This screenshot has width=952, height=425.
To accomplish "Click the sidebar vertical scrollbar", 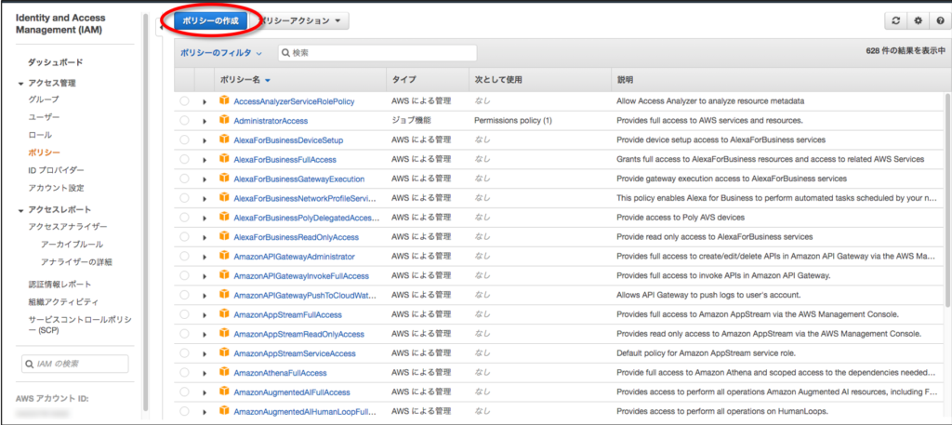I will [146, 214].
